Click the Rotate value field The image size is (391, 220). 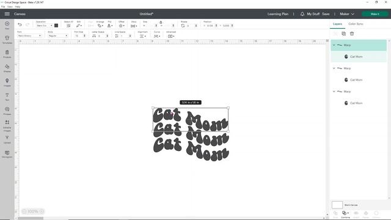pos(190,26)
